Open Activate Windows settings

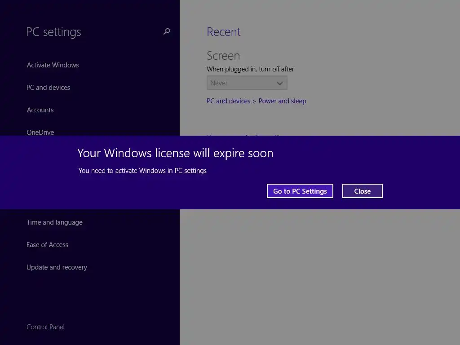click(53, 65)
